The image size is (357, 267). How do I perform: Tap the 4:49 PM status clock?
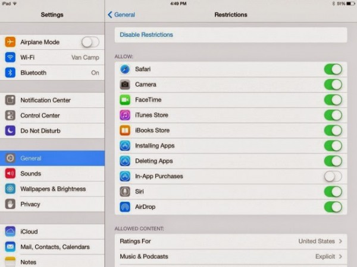(x=178, y=4)
